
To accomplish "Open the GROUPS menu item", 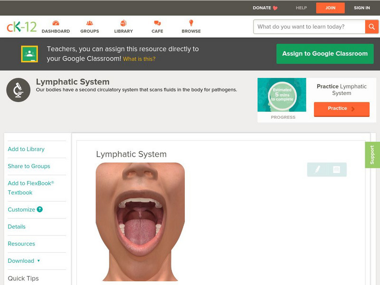I will coord(90,31).
